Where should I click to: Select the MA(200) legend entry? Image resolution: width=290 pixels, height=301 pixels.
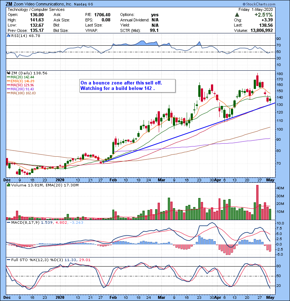tap(19, 89)
